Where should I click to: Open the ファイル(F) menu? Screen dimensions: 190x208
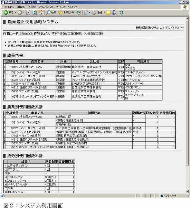[x=9, y=7]
